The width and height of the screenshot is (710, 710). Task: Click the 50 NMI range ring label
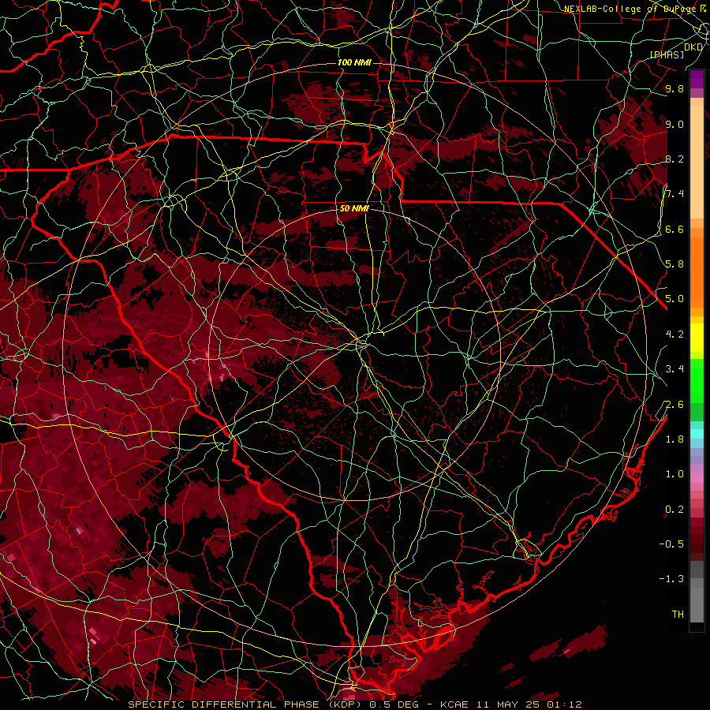click(x=354, y=209)
